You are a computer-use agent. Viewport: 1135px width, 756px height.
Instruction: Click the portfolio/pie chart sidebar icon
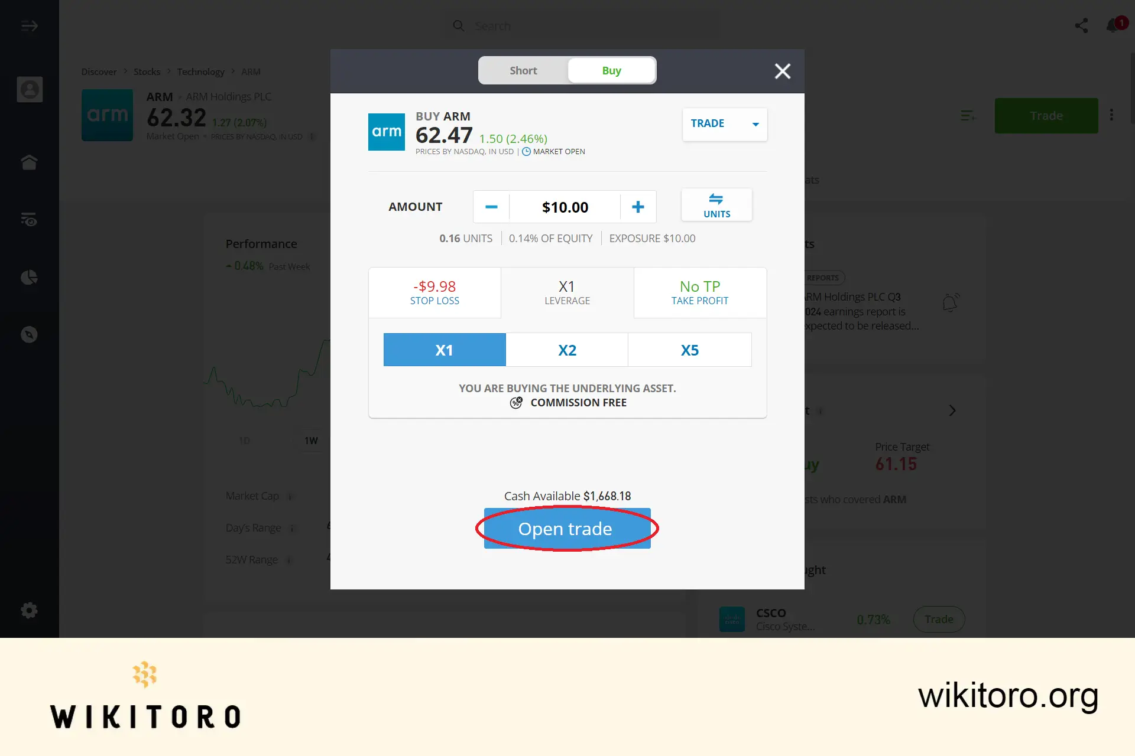(x=30, y=277)
